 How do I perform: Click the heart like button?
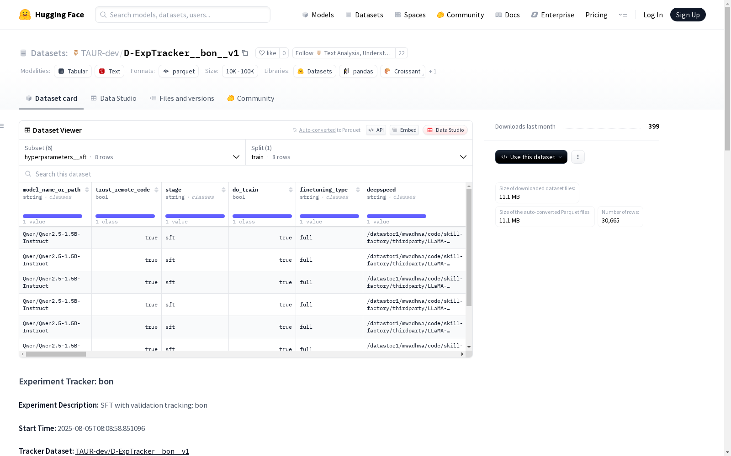(x=267, y=53)
